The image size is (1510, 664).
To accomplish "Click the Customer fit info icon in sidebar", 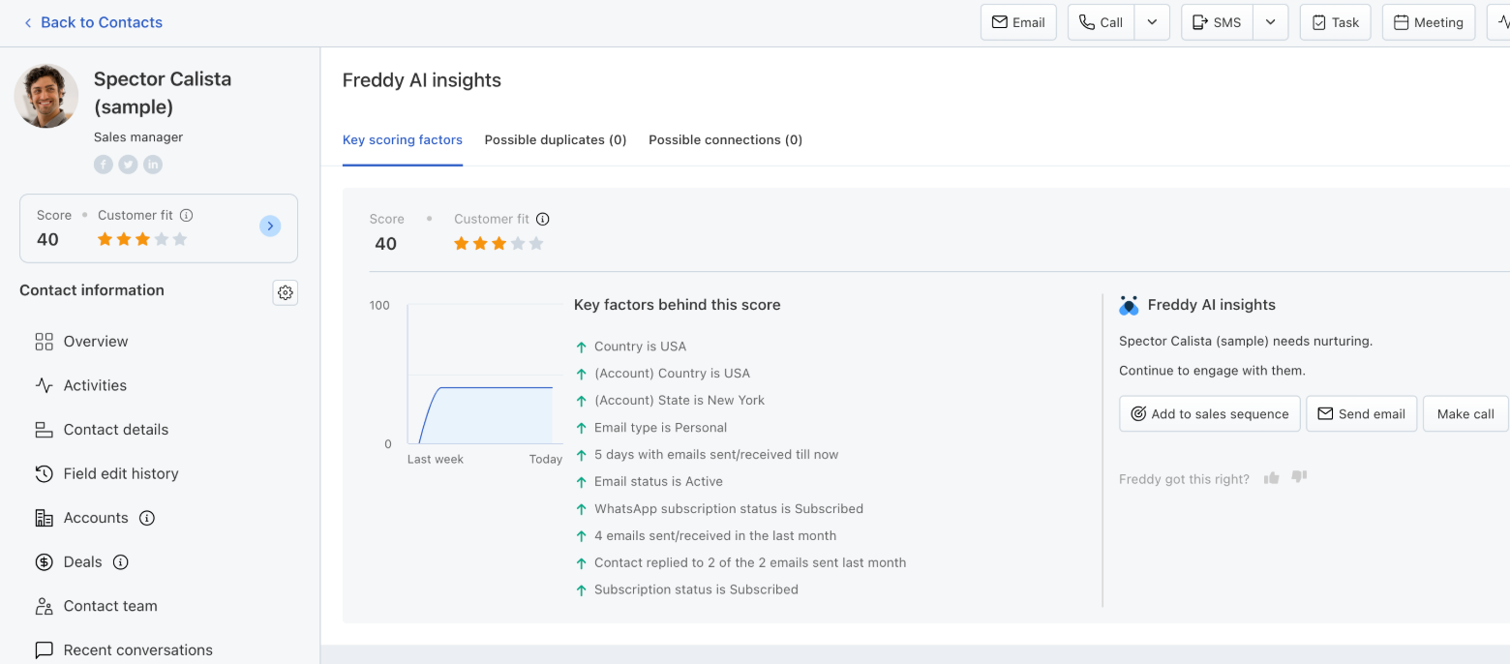I will [x=187, y=216].
